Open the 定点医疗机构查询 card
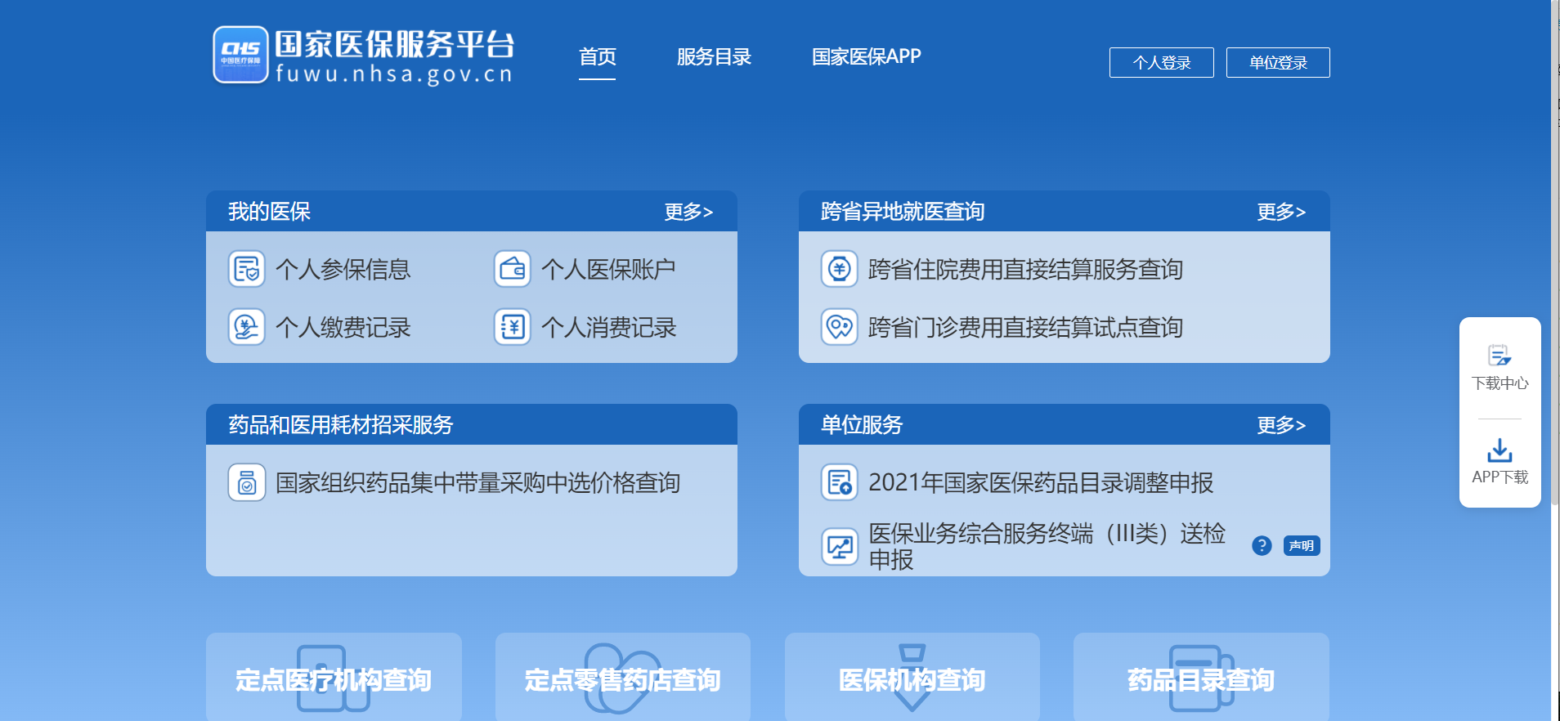This screenshot has width=1560, height=721. [334, 677]
